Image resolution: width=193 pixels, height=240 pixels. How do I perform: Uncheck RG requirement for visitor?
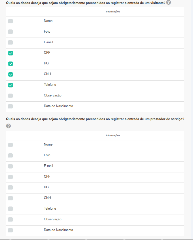(10, 64)
